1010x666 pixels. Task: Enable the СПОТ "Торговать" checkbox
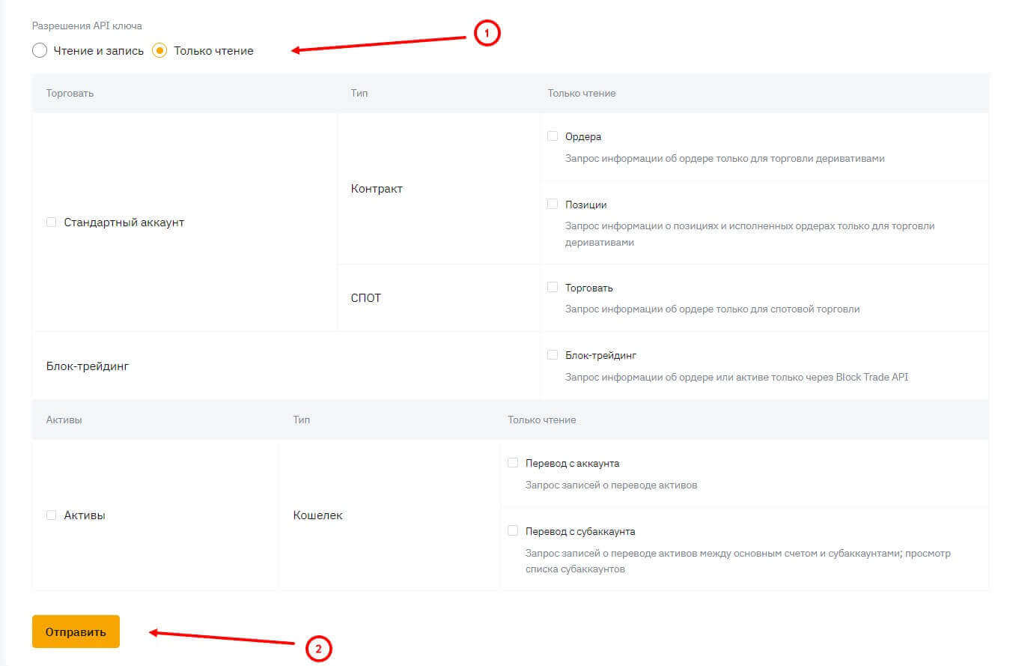553,287
